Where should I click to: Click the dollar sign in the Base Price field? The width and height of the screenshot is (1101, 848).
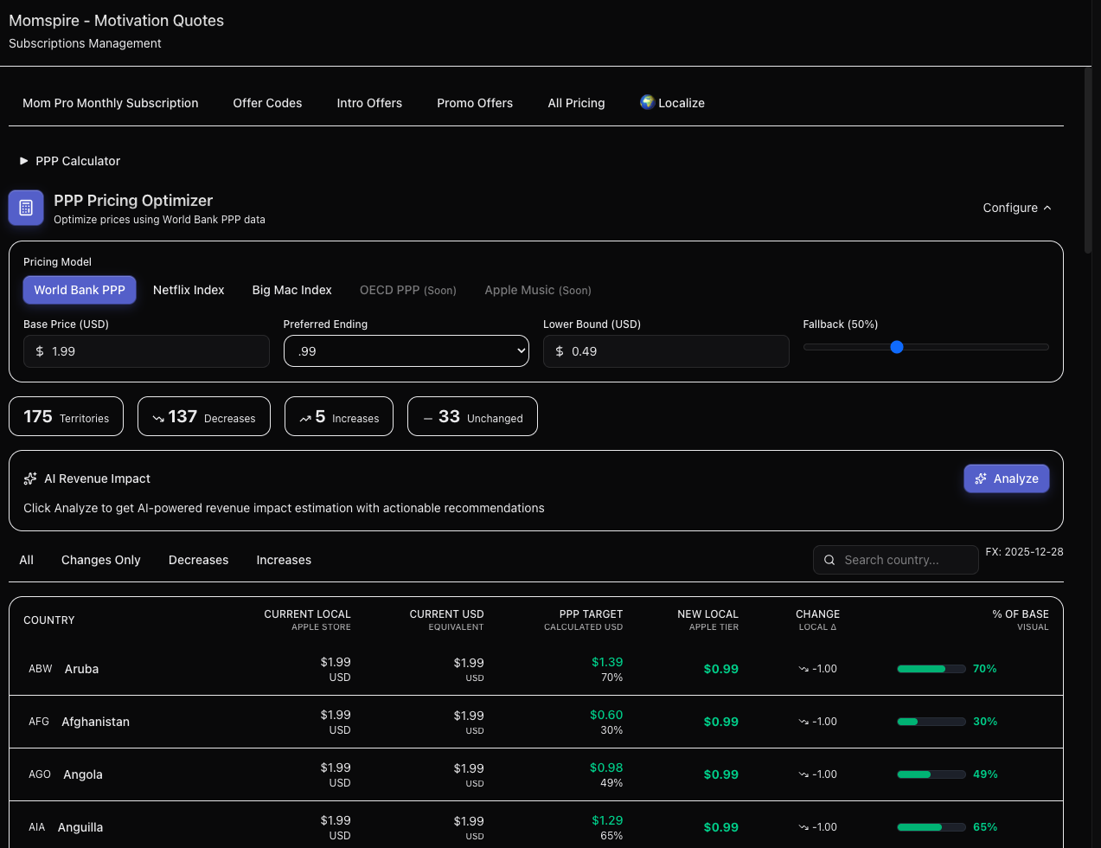[x=41, y=350]
